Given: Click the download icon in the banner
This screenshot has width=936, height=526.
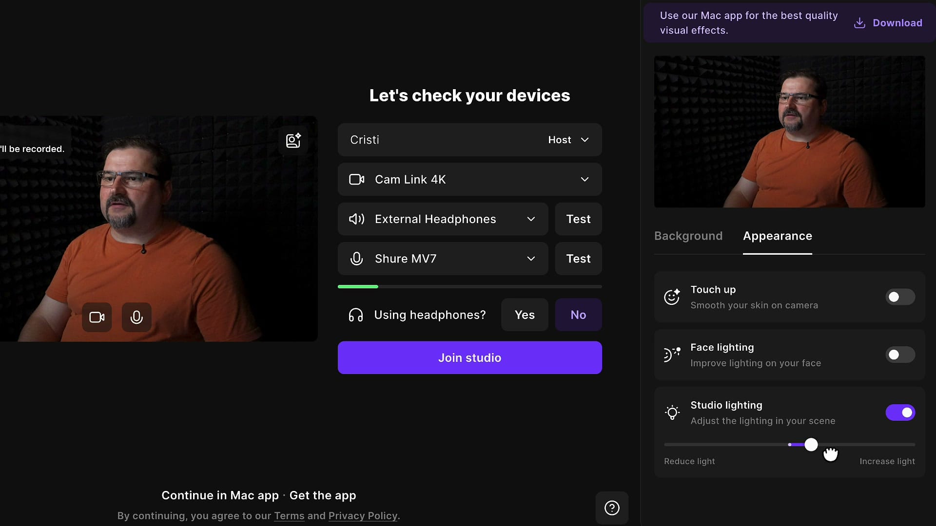Looking at the screenshot, I should [859, 23].
